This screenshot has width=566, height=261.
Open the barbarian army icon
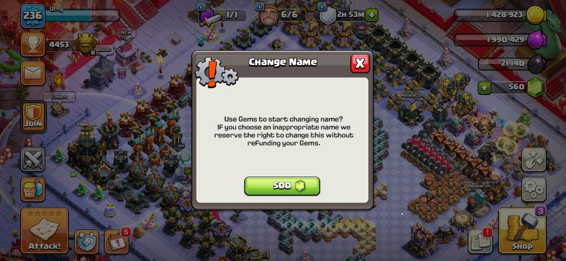click(33, 189)
